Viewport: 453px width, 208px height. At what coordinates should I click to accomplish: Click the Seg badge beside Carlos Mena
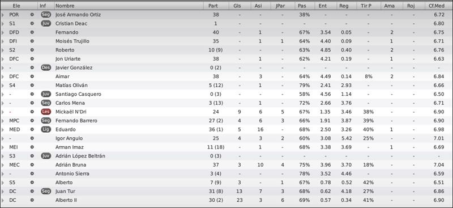point(46,103)
